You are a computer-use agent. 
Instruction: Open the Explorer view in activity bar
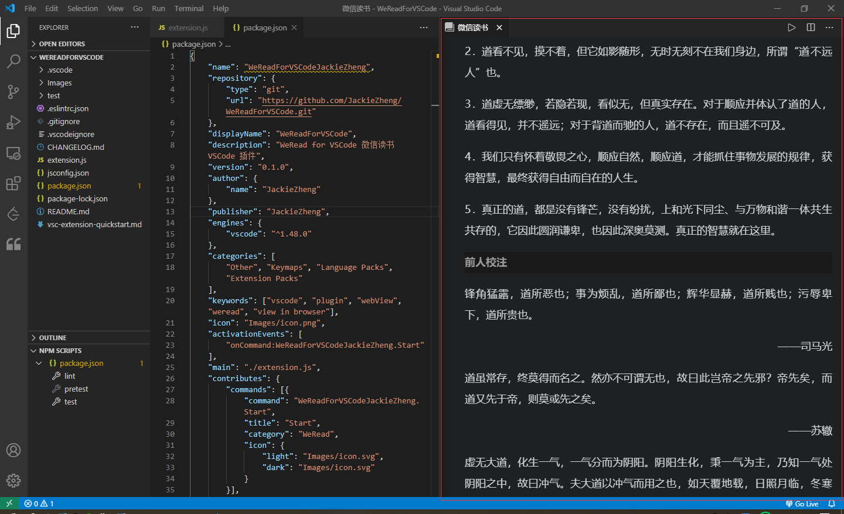point(13,30)
